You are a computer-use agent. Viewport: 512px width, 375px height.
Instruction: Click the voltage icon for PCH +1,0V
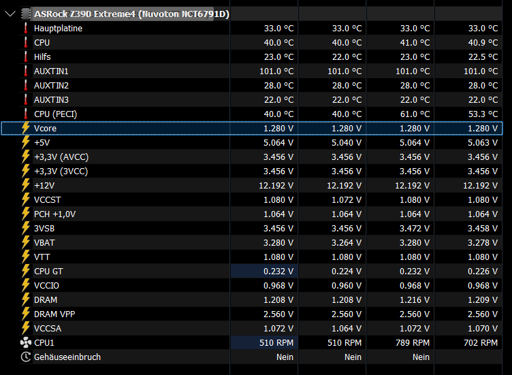26,214
